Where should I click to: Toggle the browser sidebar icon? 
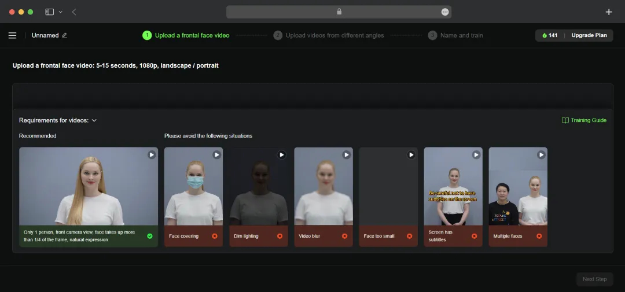[49, 12]
